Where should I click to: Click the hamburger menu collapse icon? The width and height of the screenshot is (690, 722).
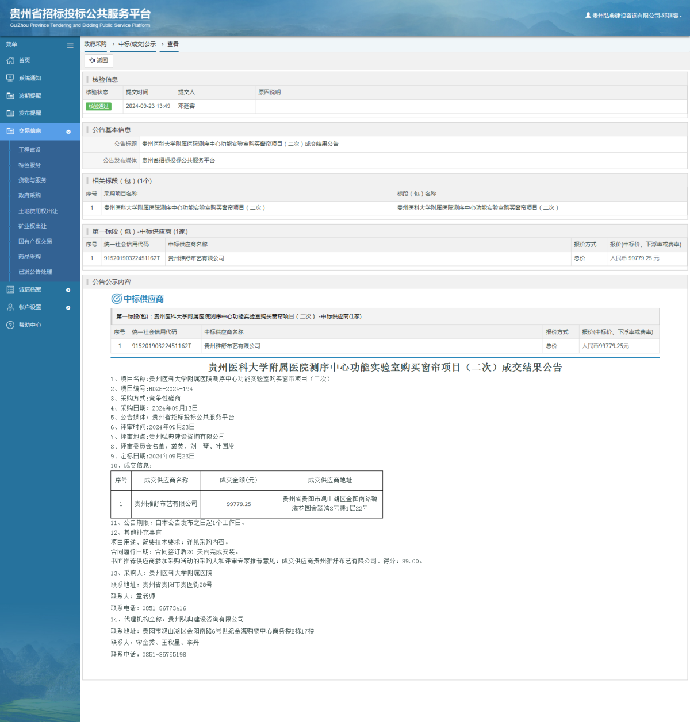click(x=70, y=45)
